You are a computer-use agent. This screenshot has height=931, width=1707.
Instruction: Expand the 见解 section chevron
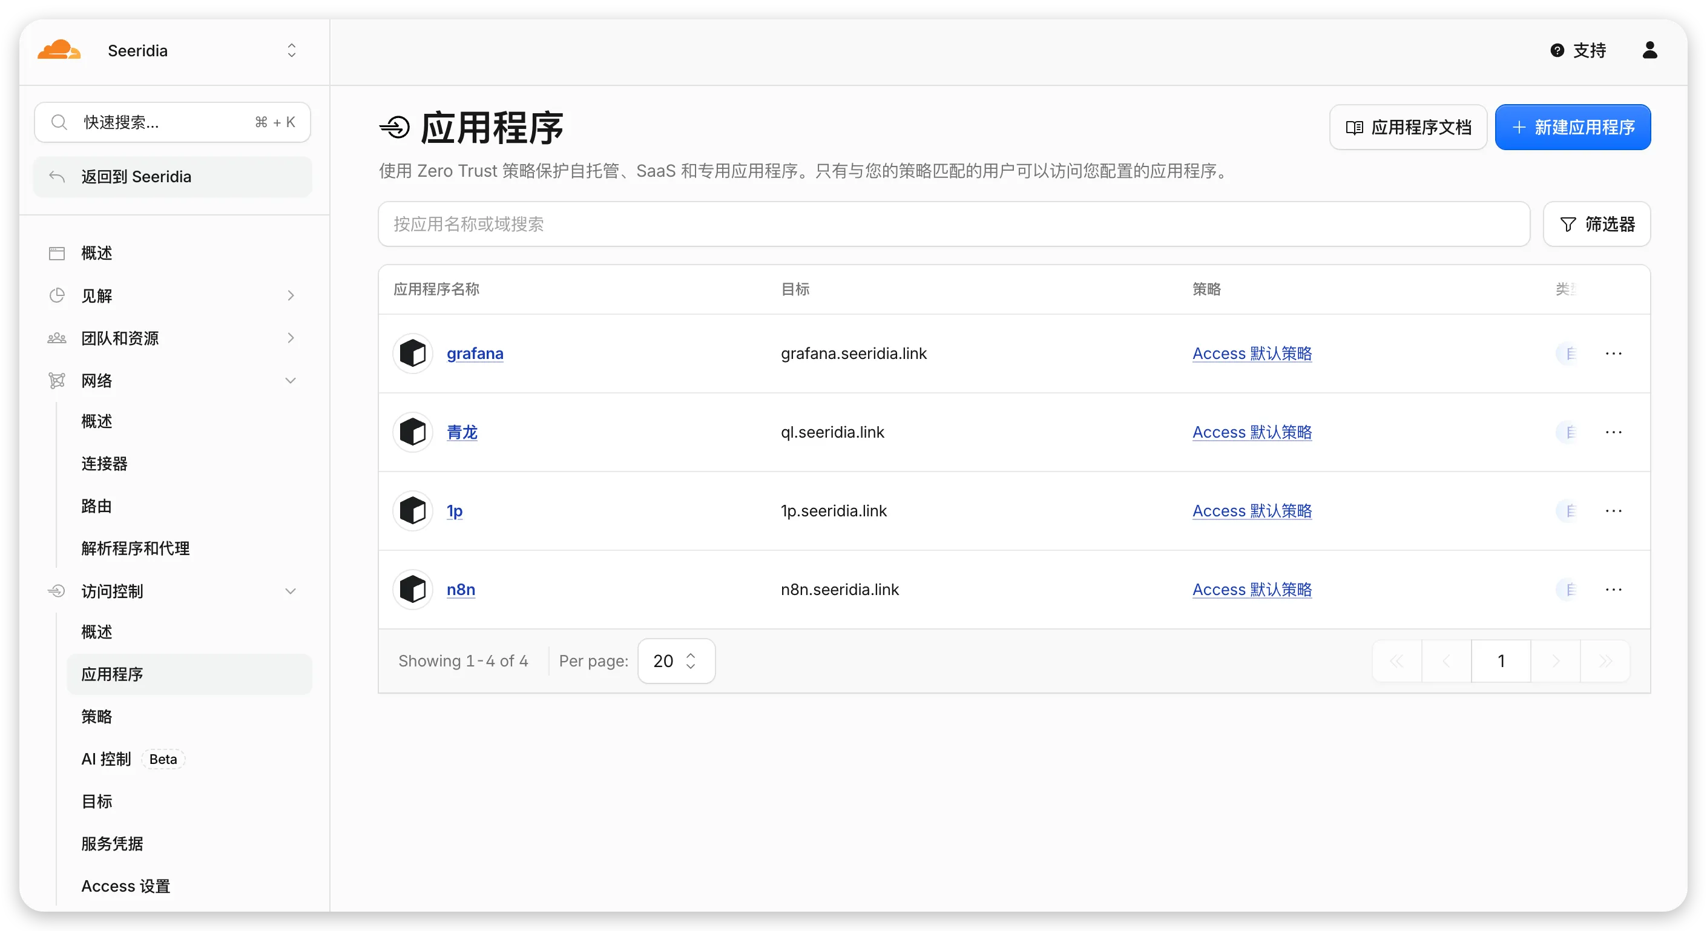290,295
